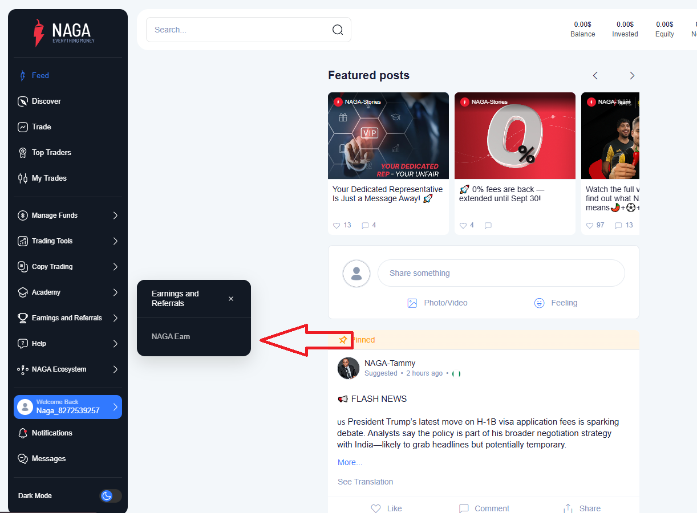Click the Discover compass icon

pos(23,101)
